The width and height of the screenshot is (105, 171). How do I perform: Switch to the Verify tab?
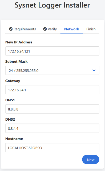point(50,29)
